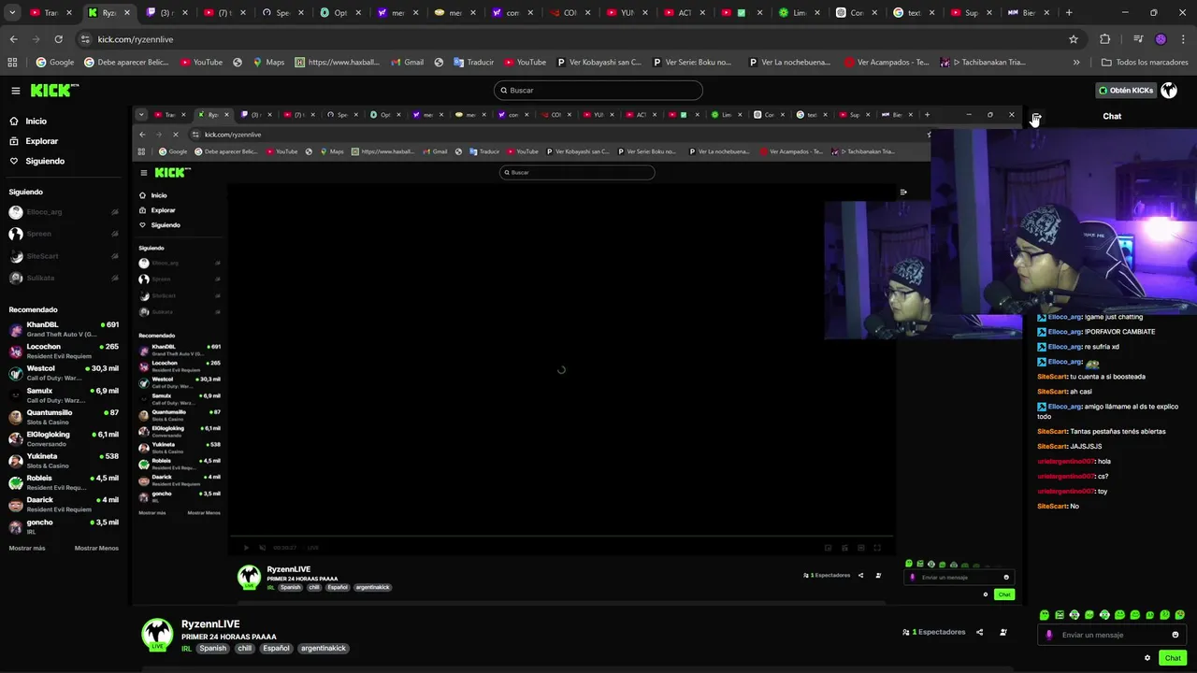Switch to the (3) Twitch tab
Viewport: 1197px width, 673px height.
click(x=166, y=13)
